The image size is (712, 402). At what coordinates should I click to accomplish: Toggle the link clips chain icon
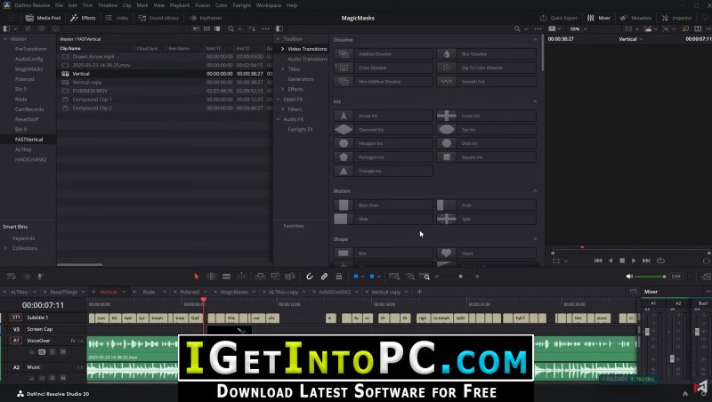tap(323, 276)
